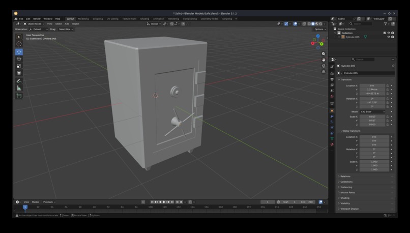Toggle Collection exclude-from-view-layer checkbox

pos(385,33)
